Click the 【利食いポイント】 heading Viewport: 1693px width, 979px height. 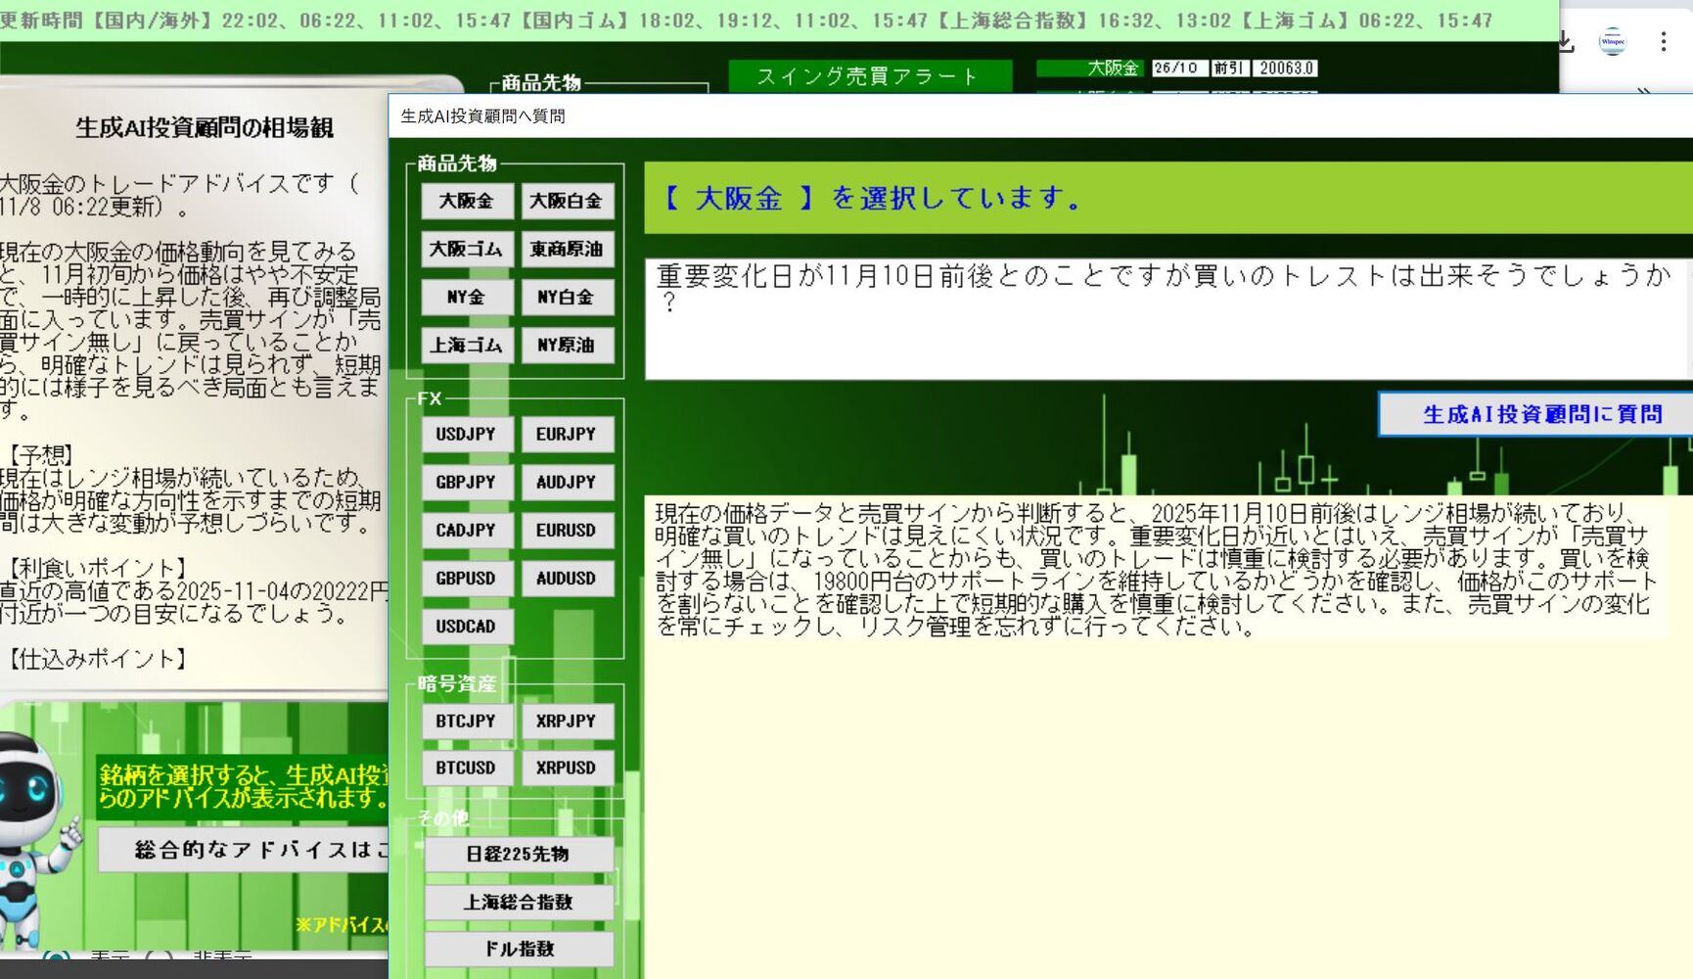95,568
